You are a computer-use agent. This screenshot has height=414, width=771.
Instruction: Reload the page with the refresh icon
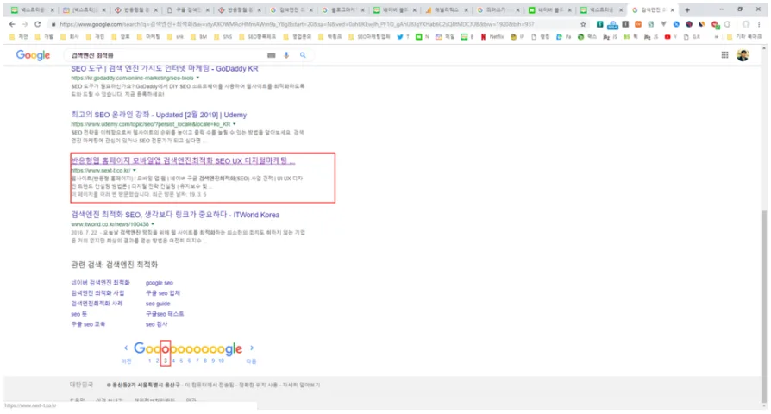click(x=38, y=24)
